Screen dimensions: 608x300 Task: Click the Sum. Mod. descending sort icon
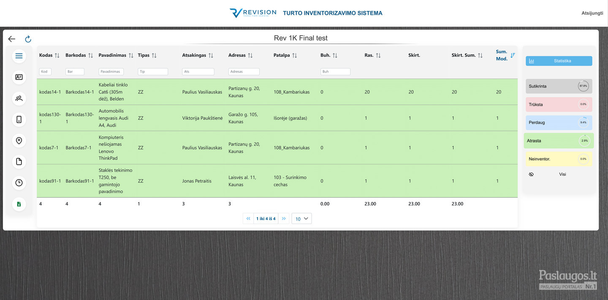click(x=513, y=55)
